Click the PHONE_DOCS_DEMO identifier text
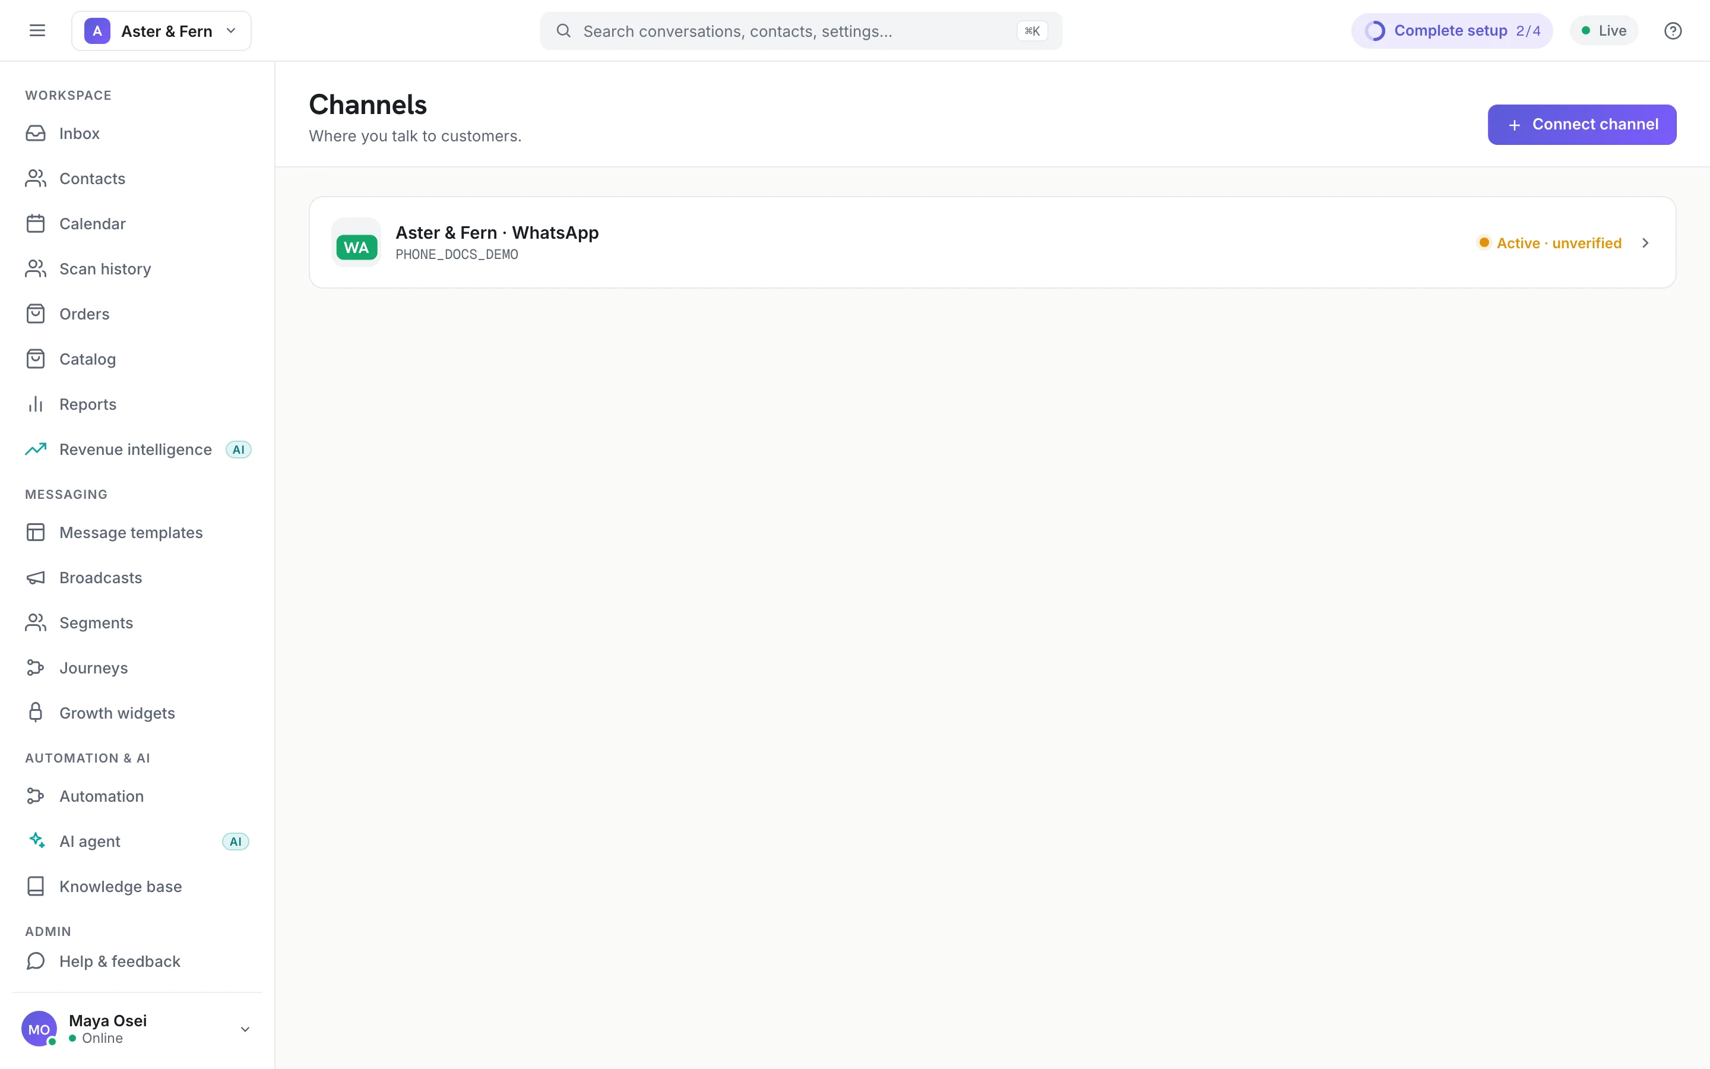 [x=457, y=255]
